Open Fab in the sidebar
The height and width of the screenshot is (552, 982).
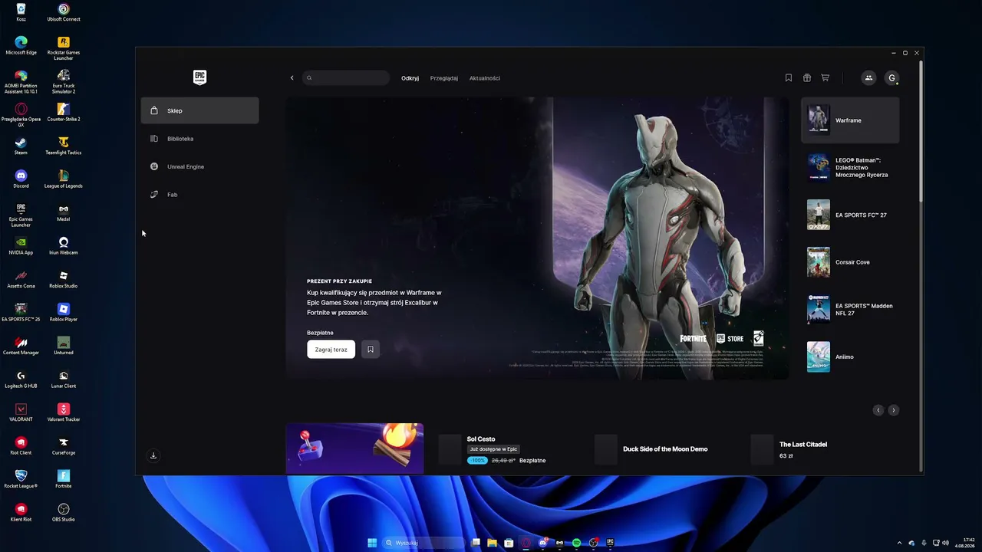coord(199,195)
